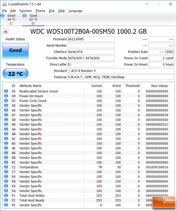Click the C: drive status orb icon

[2, 16]
